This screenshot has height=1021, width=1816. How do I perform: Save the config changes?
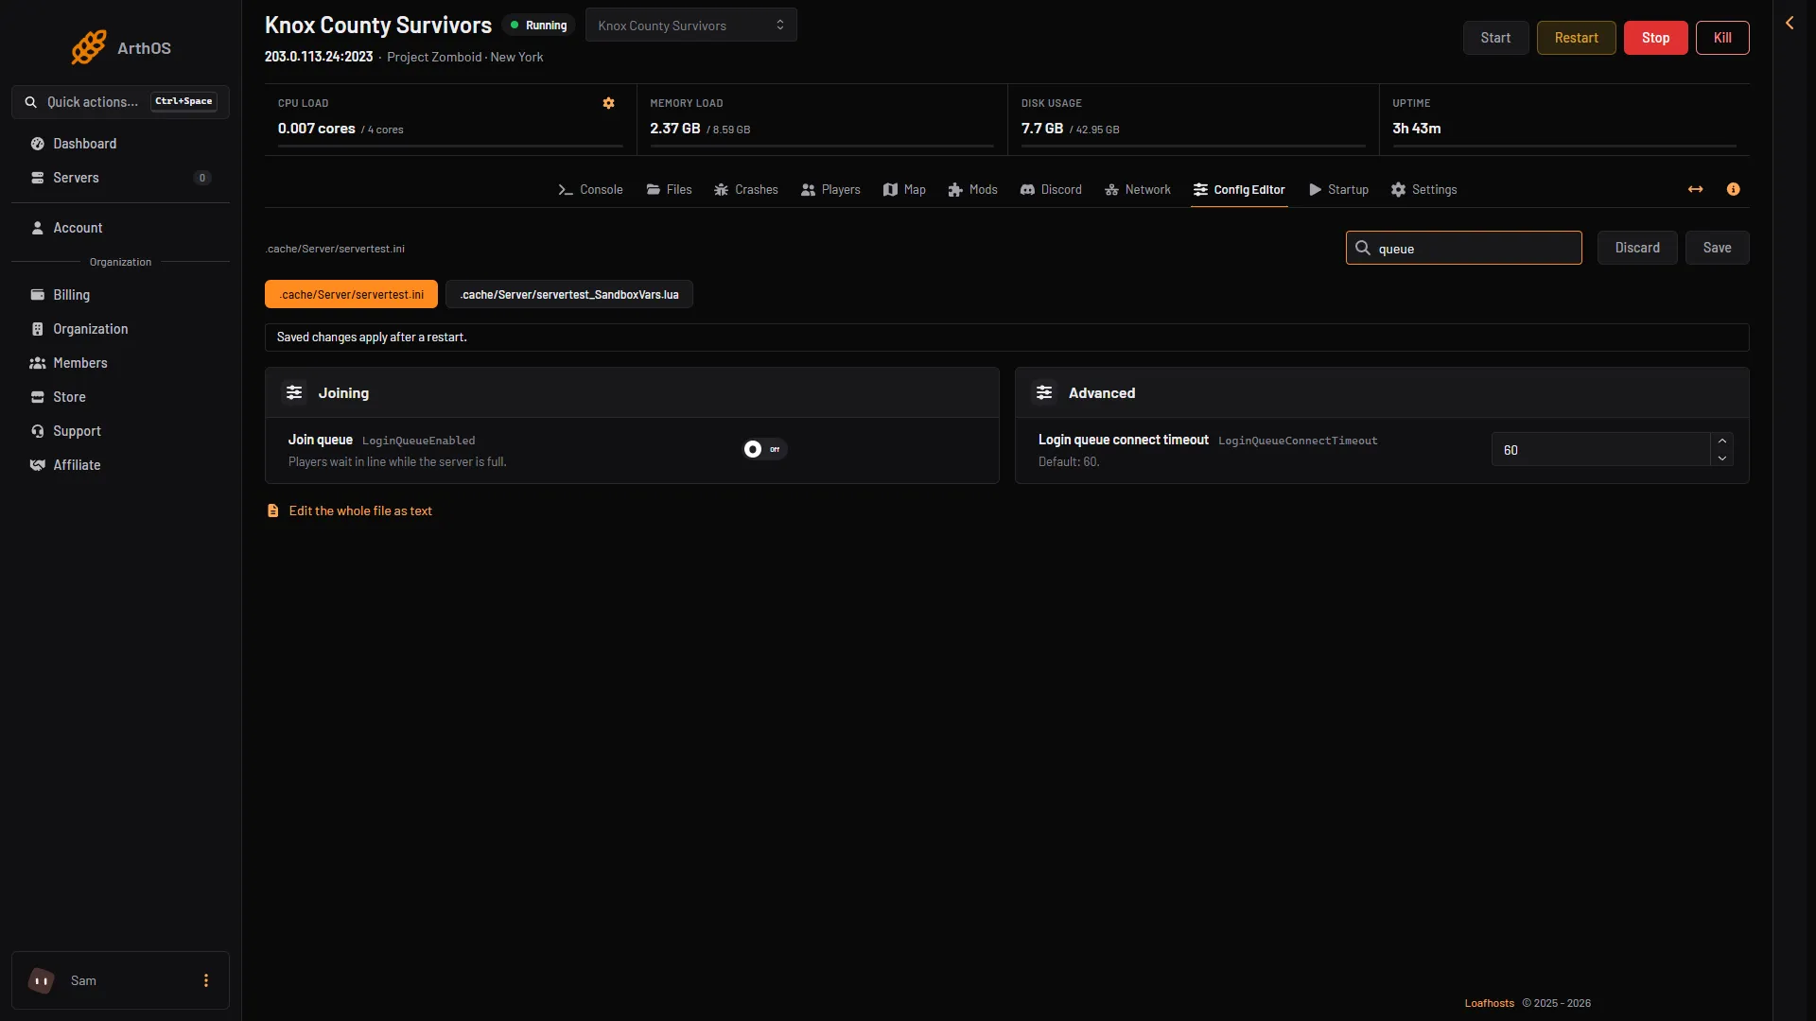tap(1718, 248)
